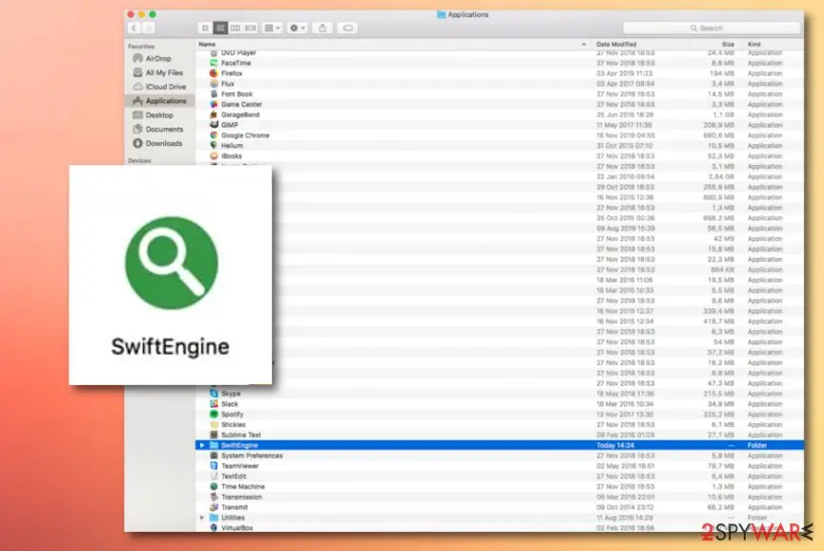
Task: Go back with the Finder back arrow
Action: point(134,28)
